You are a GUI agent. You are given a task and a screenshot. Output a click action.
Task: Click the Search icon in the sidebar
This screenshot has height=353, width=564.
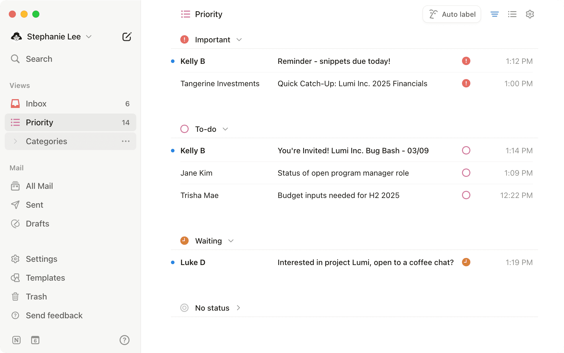16,59
